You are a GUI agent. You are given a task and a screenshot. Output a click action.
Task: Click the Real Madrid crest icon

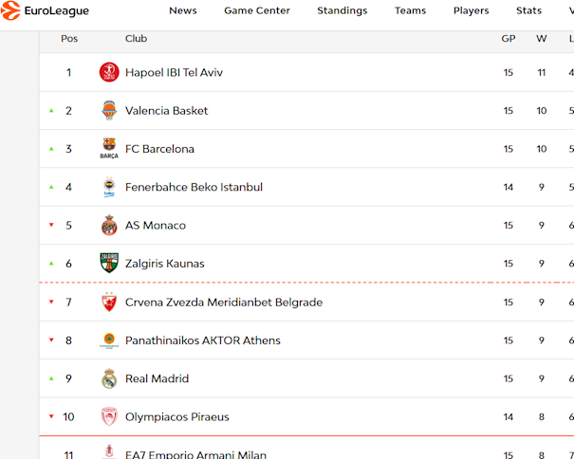click(x=109, y=378)
